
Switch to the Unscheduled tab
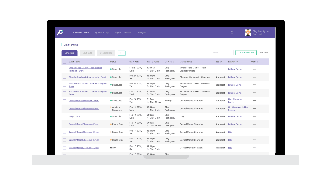pos(106,53)
